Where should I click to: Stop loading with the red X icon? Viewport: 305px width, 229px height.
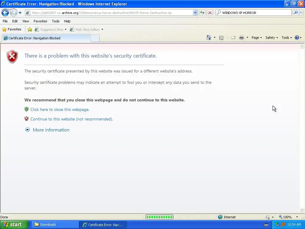click(210, 13)
